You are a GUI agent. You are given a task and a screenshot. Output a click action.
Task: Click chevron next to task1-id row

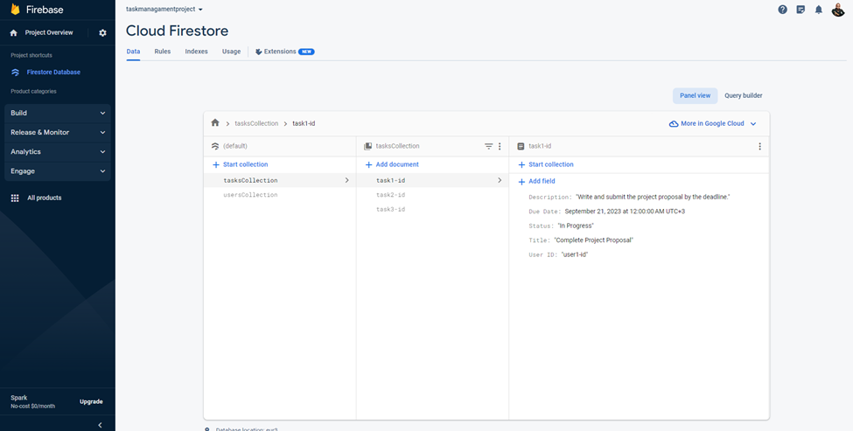click(500, 180)
